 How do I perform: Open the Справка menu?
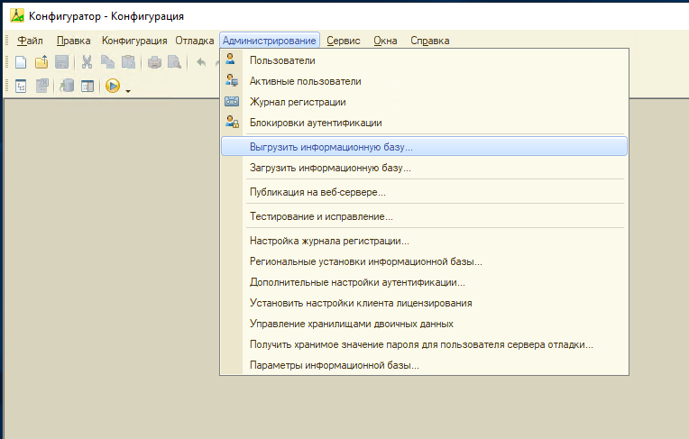[x=429, y=41]
